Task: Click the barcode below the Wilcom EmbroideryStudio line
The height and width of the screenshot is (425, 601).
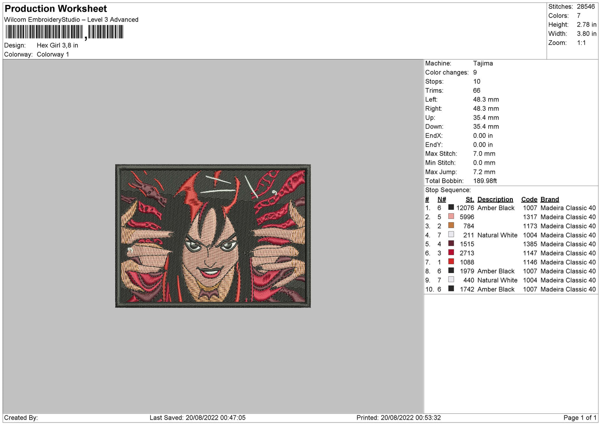Action: [64, 32]
